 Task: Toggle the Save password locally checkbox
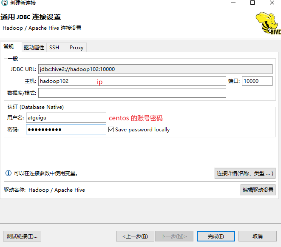coord(111,130)
